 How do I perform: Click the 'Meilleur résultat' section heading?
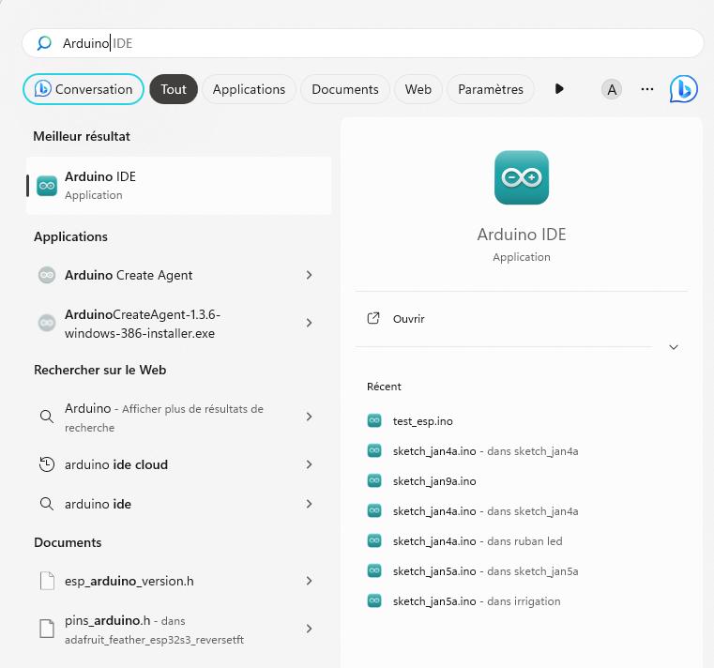[x=82, y=136]
